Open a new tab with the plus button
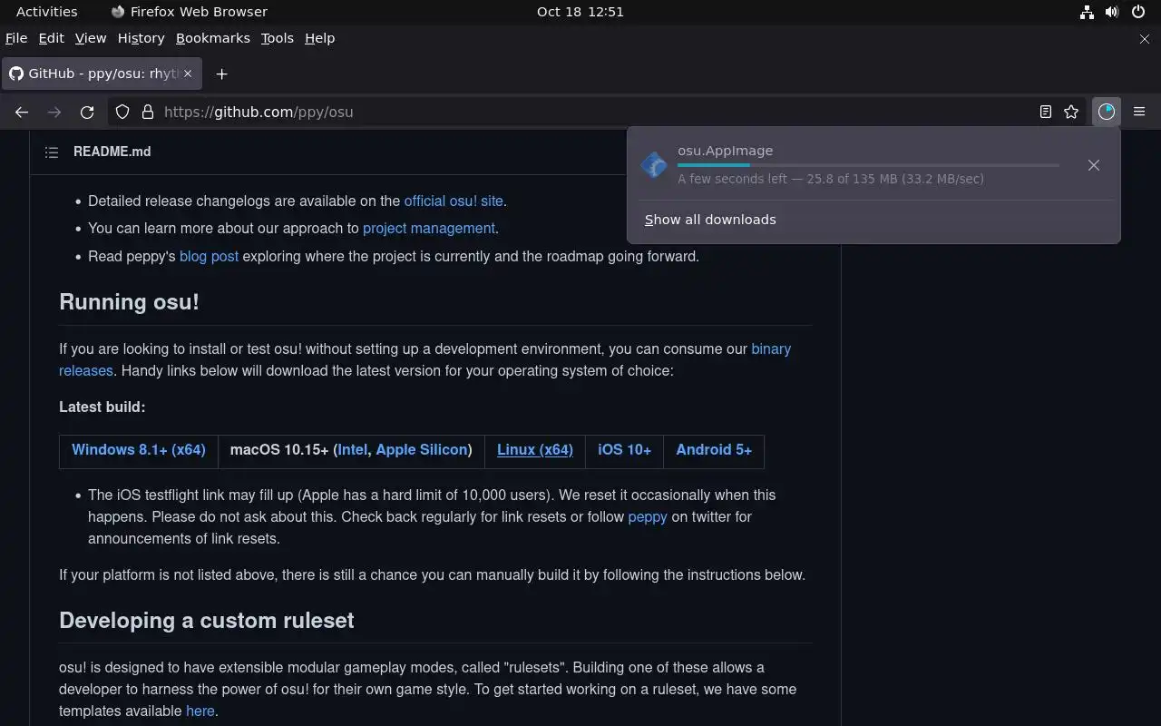The image size is (1161, 726). tap(221, 74)
